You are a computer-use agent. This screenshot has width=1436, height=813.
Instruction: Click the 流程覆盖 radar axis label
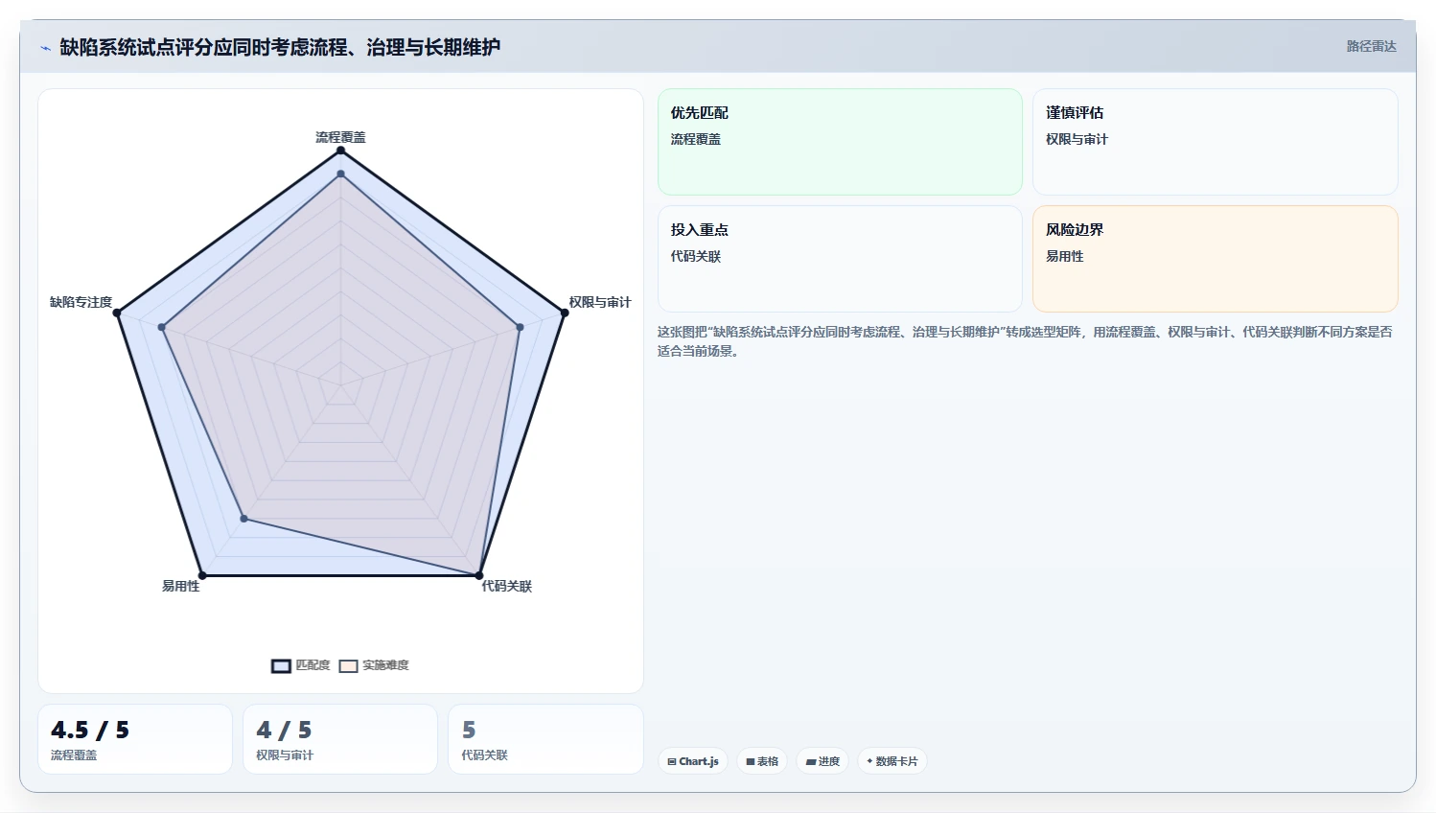click(340, 137)
